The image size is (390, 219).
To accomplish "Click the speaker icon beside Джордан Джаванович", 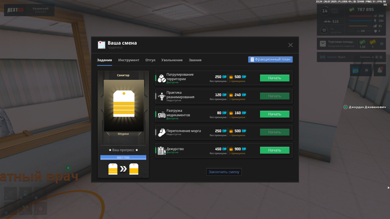I will (x=346, y=107).
